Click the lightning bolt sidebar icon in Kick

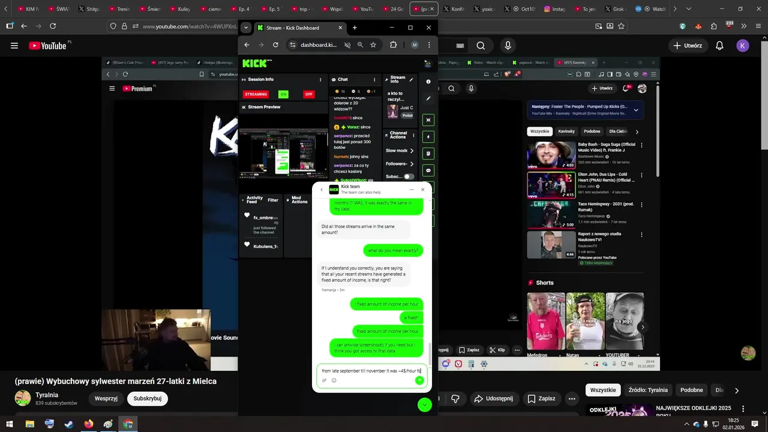point(428,137)
